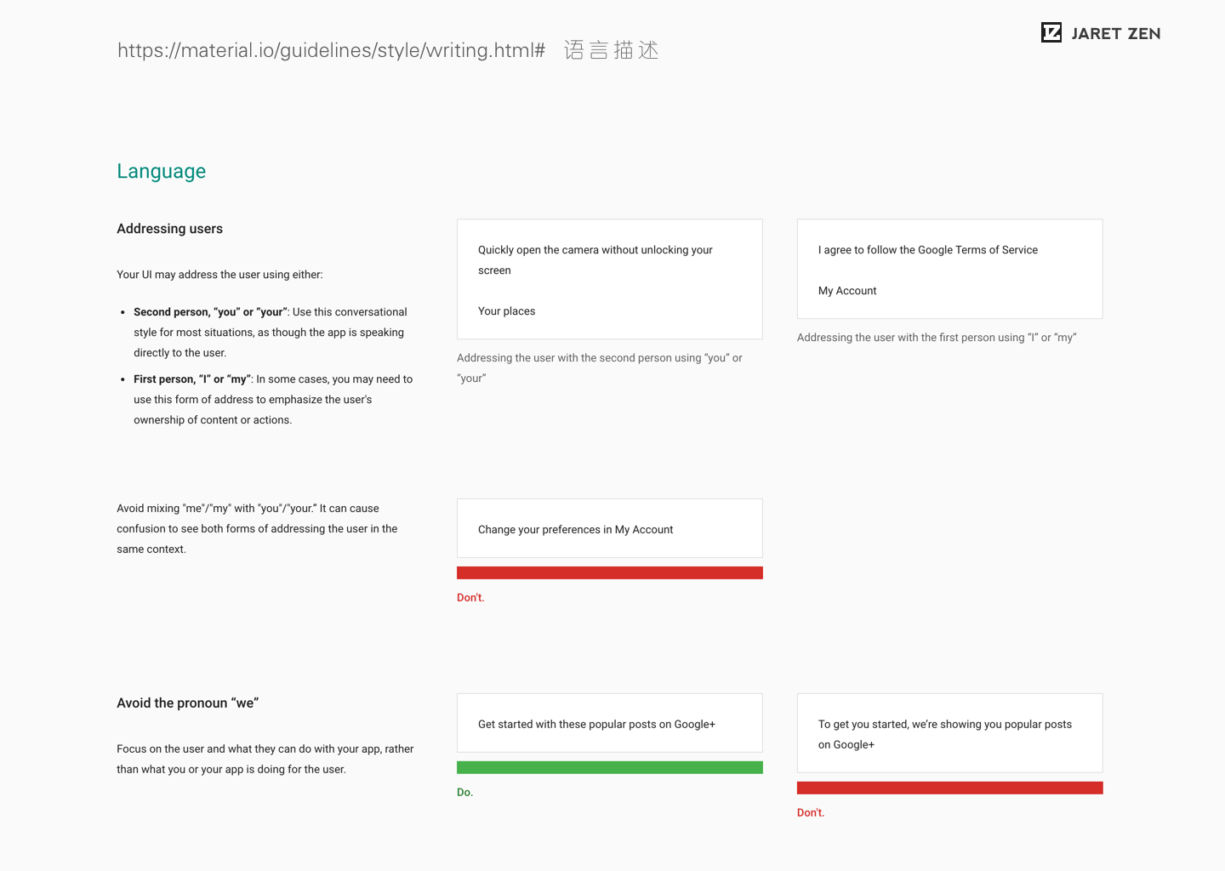Click the "Change your preferences" example card
The image size is (1225, 871).
pyautogui.click(x=609, y=529)
